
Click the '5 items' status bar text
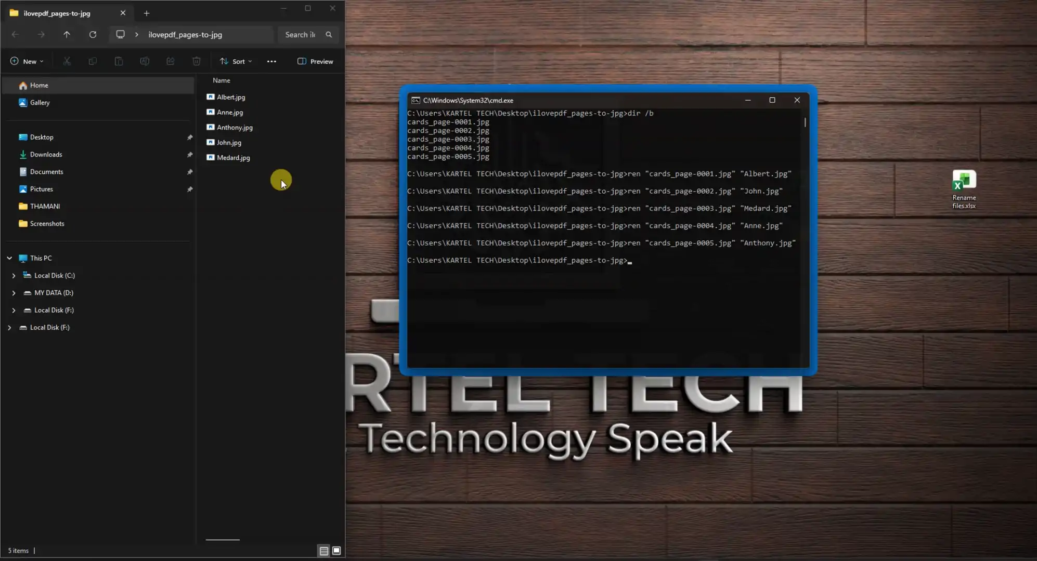[18, 551]
